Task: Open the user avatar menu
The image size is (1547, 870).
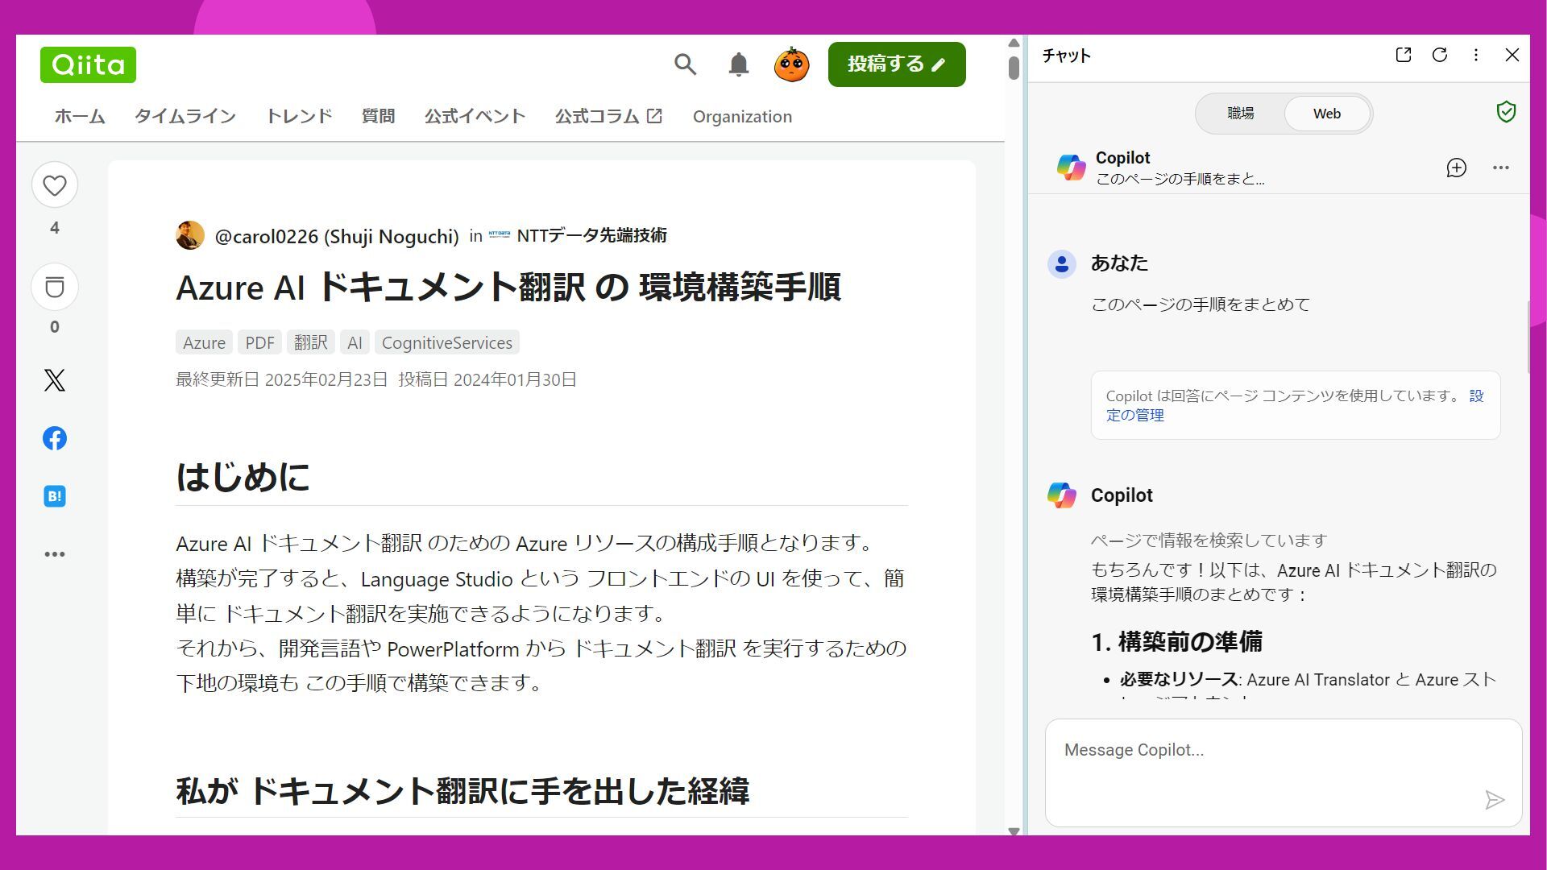Action: point(791,64)
